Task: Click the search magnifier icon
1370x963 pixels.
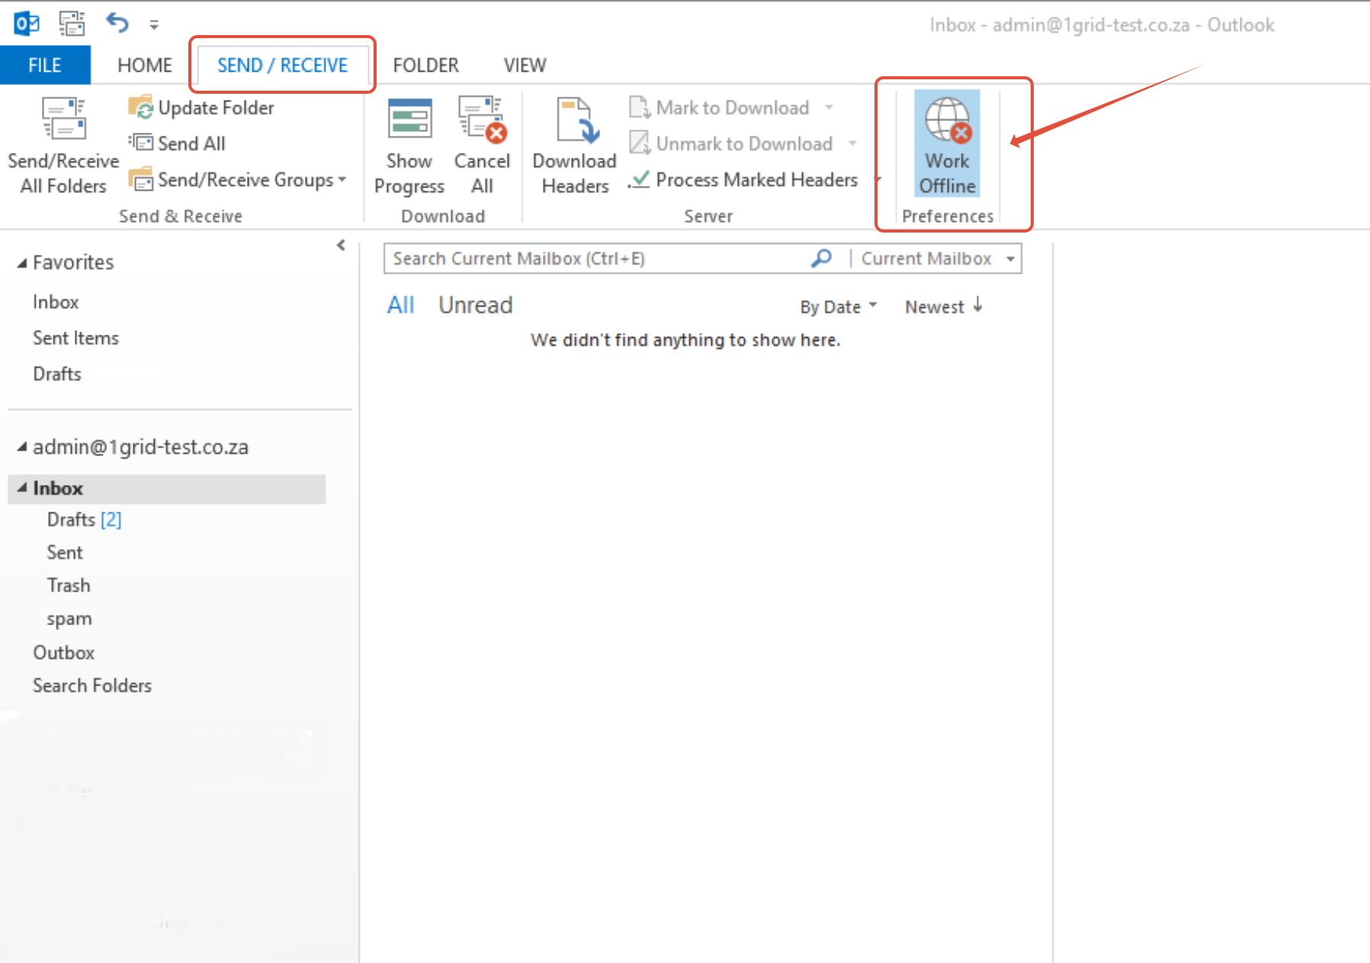Action: point(821,258)
